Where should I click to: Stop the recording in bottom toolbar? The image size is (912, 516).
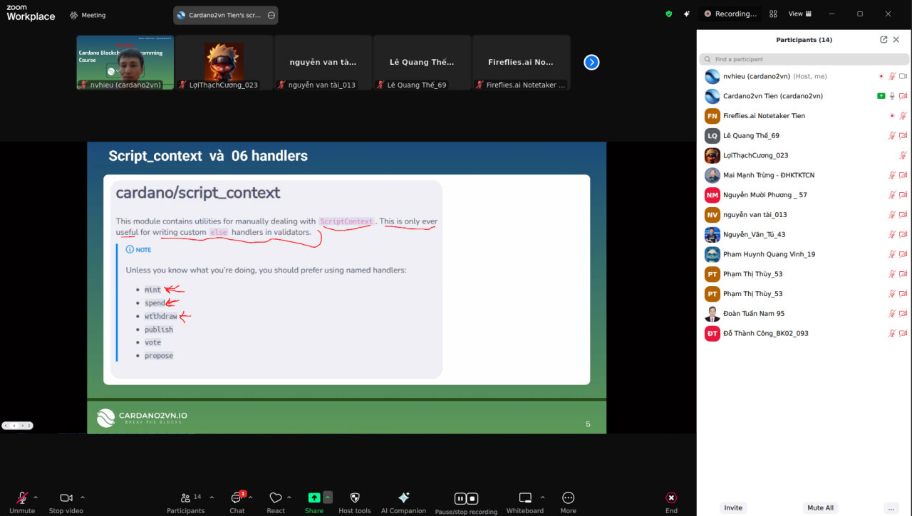click(x=472, y=498)
